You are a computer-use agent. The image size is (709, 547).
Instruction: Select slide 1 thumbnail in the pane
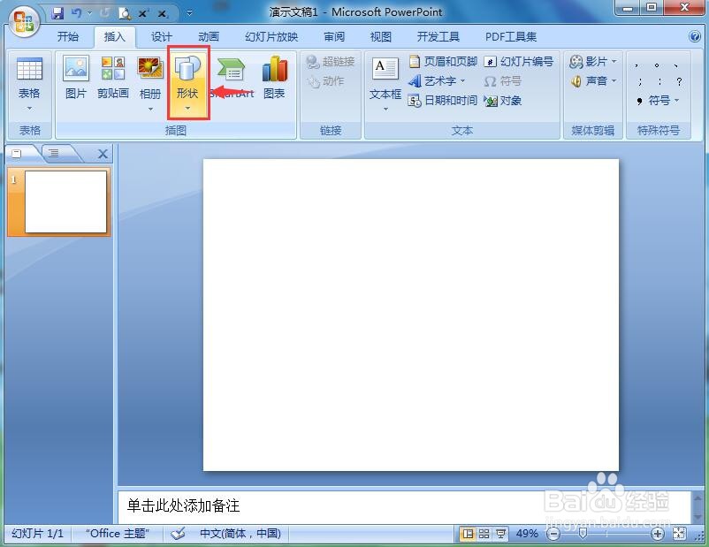(62, 201)
